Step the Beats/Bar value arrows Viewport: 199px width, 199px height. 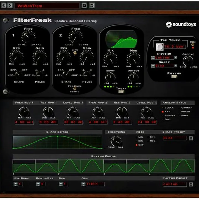38,184
